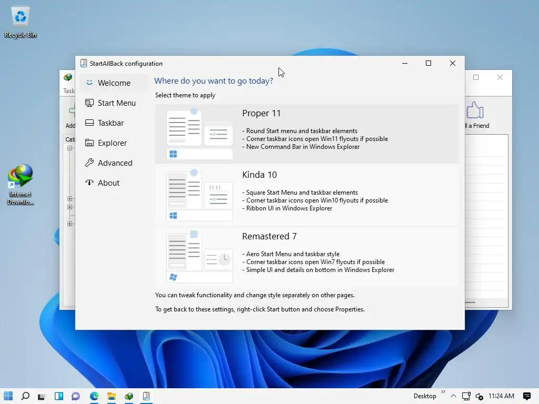539x404 pixels.
Task: Click the Desktop toolbar label on taskbar
Action: click(425, 396)
